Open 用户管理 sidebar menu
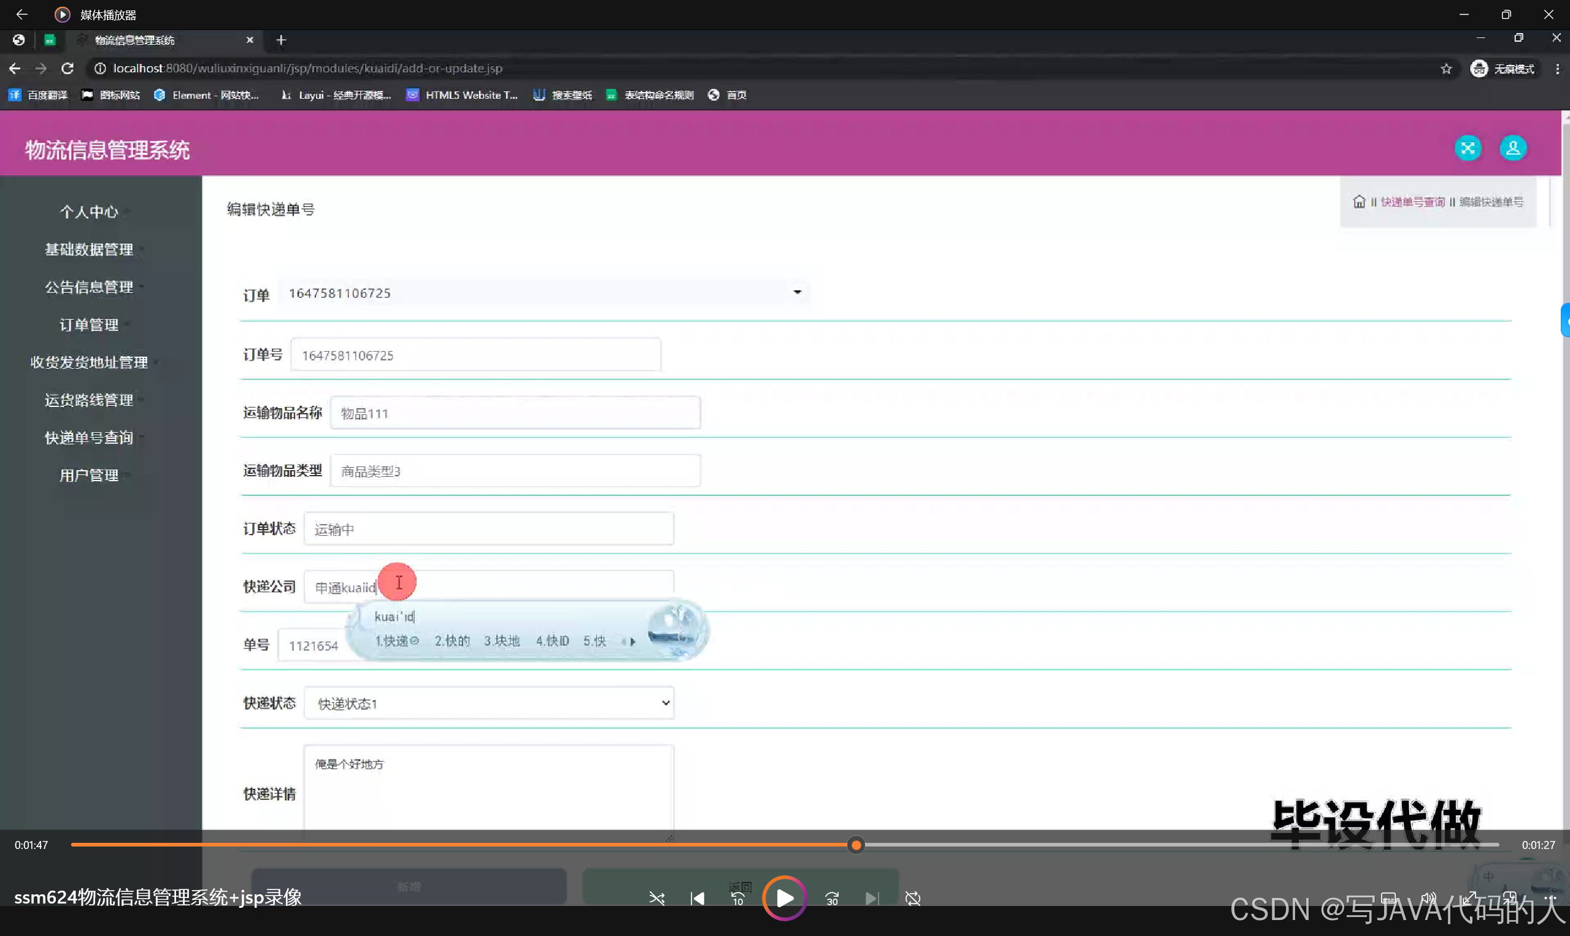Image resolution: width=1570 pixels, height=936 pixels. (89, 476)
